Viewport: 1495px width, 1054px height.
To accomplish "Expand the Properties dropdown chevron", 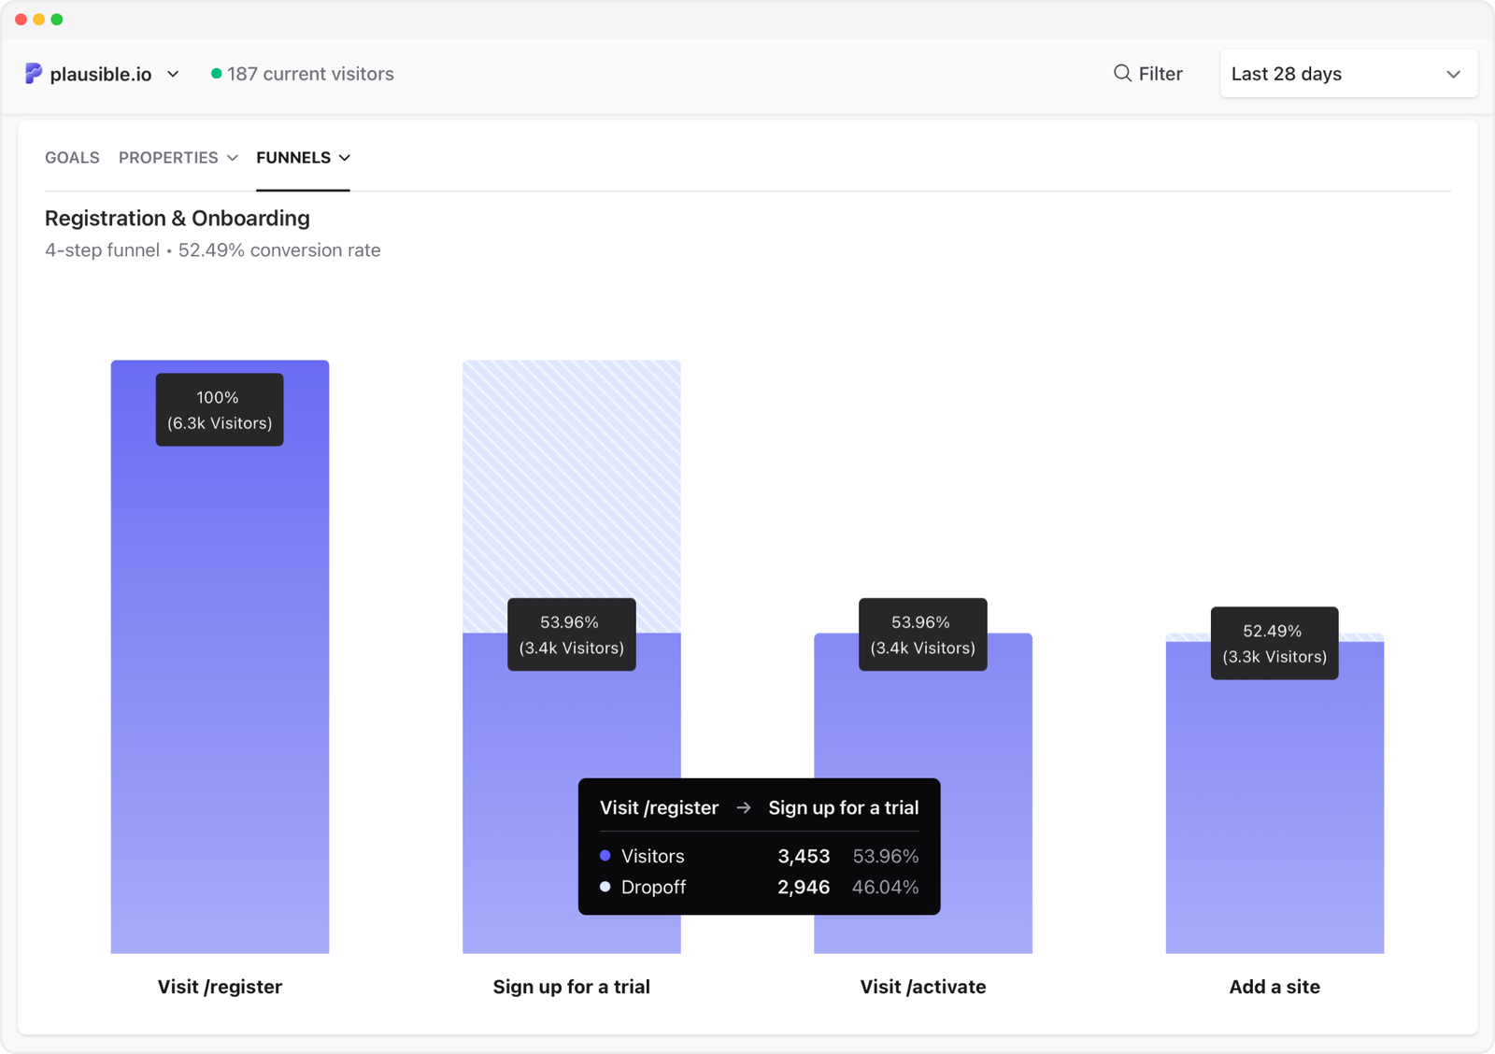I will coord(233,158).
